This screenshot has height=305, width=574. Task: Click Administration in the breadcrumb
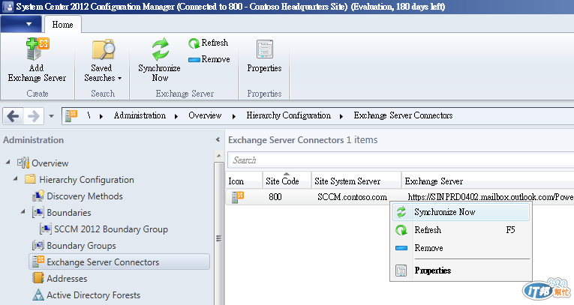coord(140,115)
